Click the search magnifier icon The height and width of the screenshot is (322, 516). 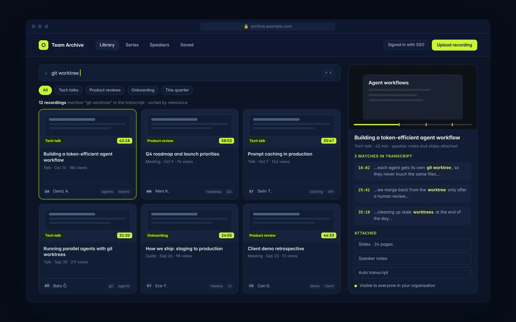tap(46, 73)
